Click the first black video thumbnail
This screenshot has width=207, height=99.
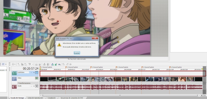[44, 79]
